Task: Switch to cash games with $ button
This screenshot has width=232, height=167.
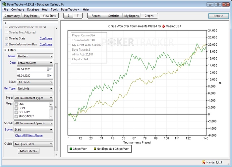Action: (x=68, y=16)
